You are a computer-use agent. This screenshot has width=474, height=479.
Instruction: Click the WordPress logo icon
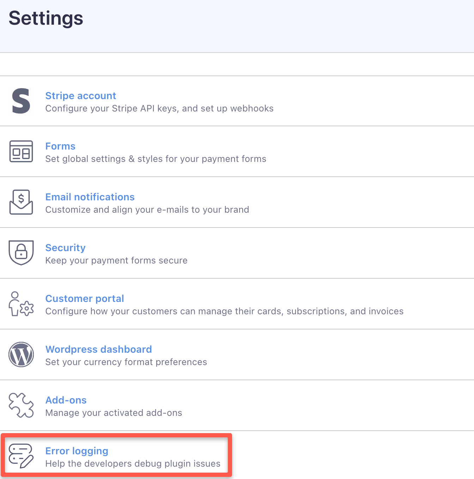[x=21, y=354]
